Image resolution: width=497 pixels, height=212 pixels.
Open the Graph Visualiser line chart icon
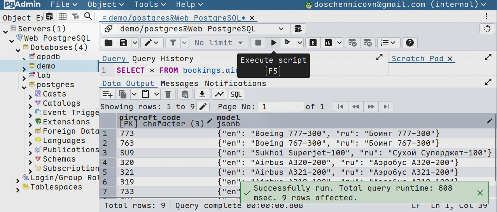(x=219, y=94)
